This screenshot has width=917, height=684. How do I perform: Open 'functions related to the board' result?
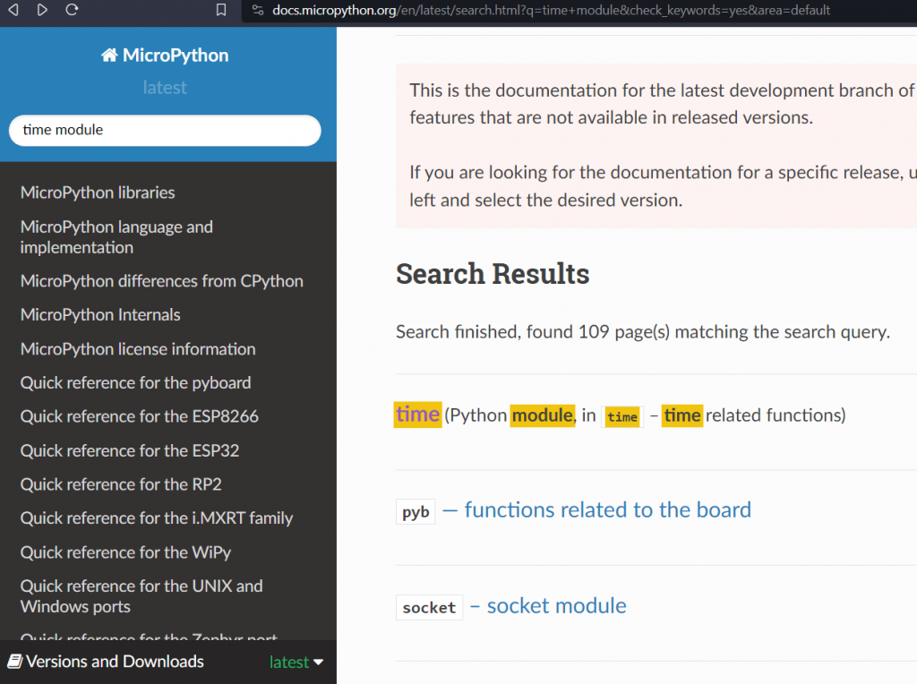point(608,509)
